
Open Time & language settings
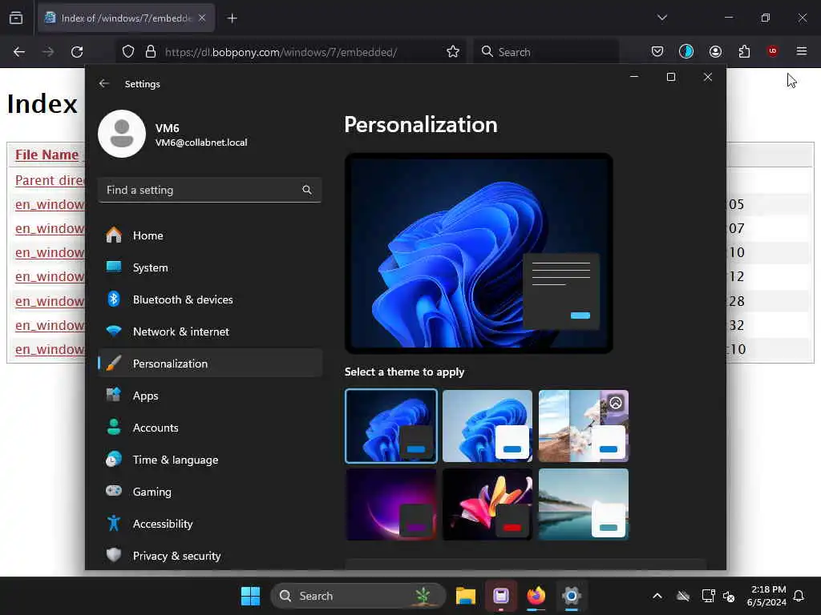pos(209,460)
